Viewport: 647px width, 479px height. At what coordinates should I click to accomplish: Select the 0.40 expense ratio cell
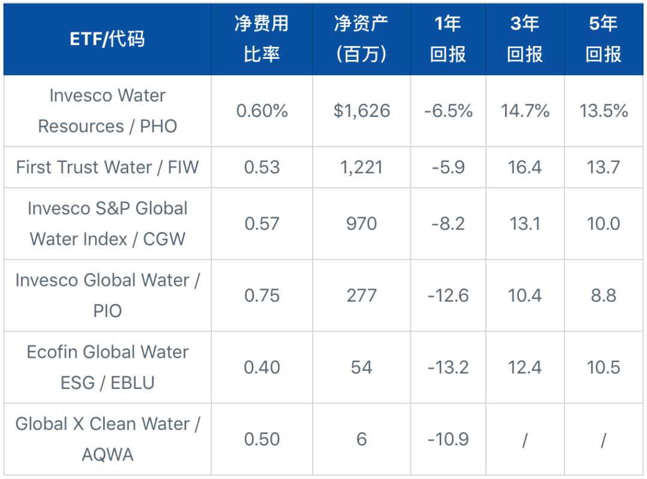(262, 367)
